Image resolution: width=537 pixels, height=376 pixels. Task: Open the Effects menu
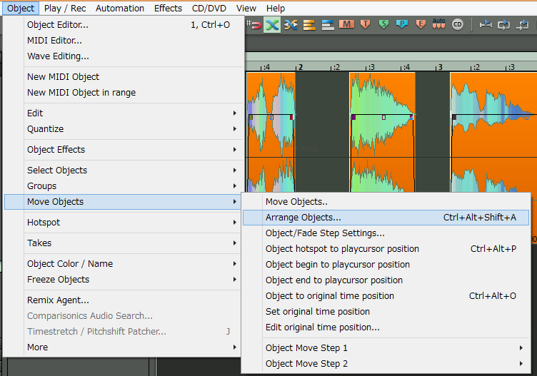pyautogui.click(x=168, y=9)
